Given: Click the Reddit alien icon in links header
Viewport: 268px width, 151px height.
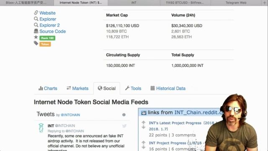Looking at the screenshot, I should pyautogui.click(x=144, y=113).
